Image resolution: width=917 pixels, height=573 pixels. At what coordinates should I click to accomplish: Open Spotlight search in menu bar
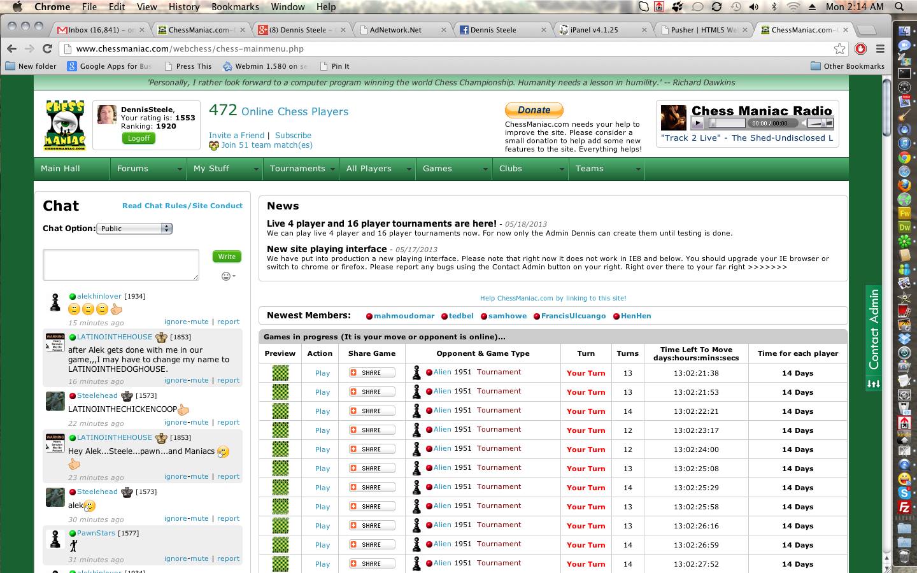tap(900, 7)
